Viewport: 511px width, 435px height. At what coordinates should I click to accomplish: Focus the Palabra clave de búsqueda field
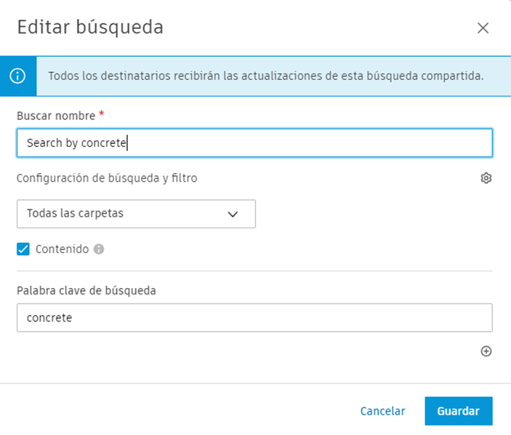[254, 318]
